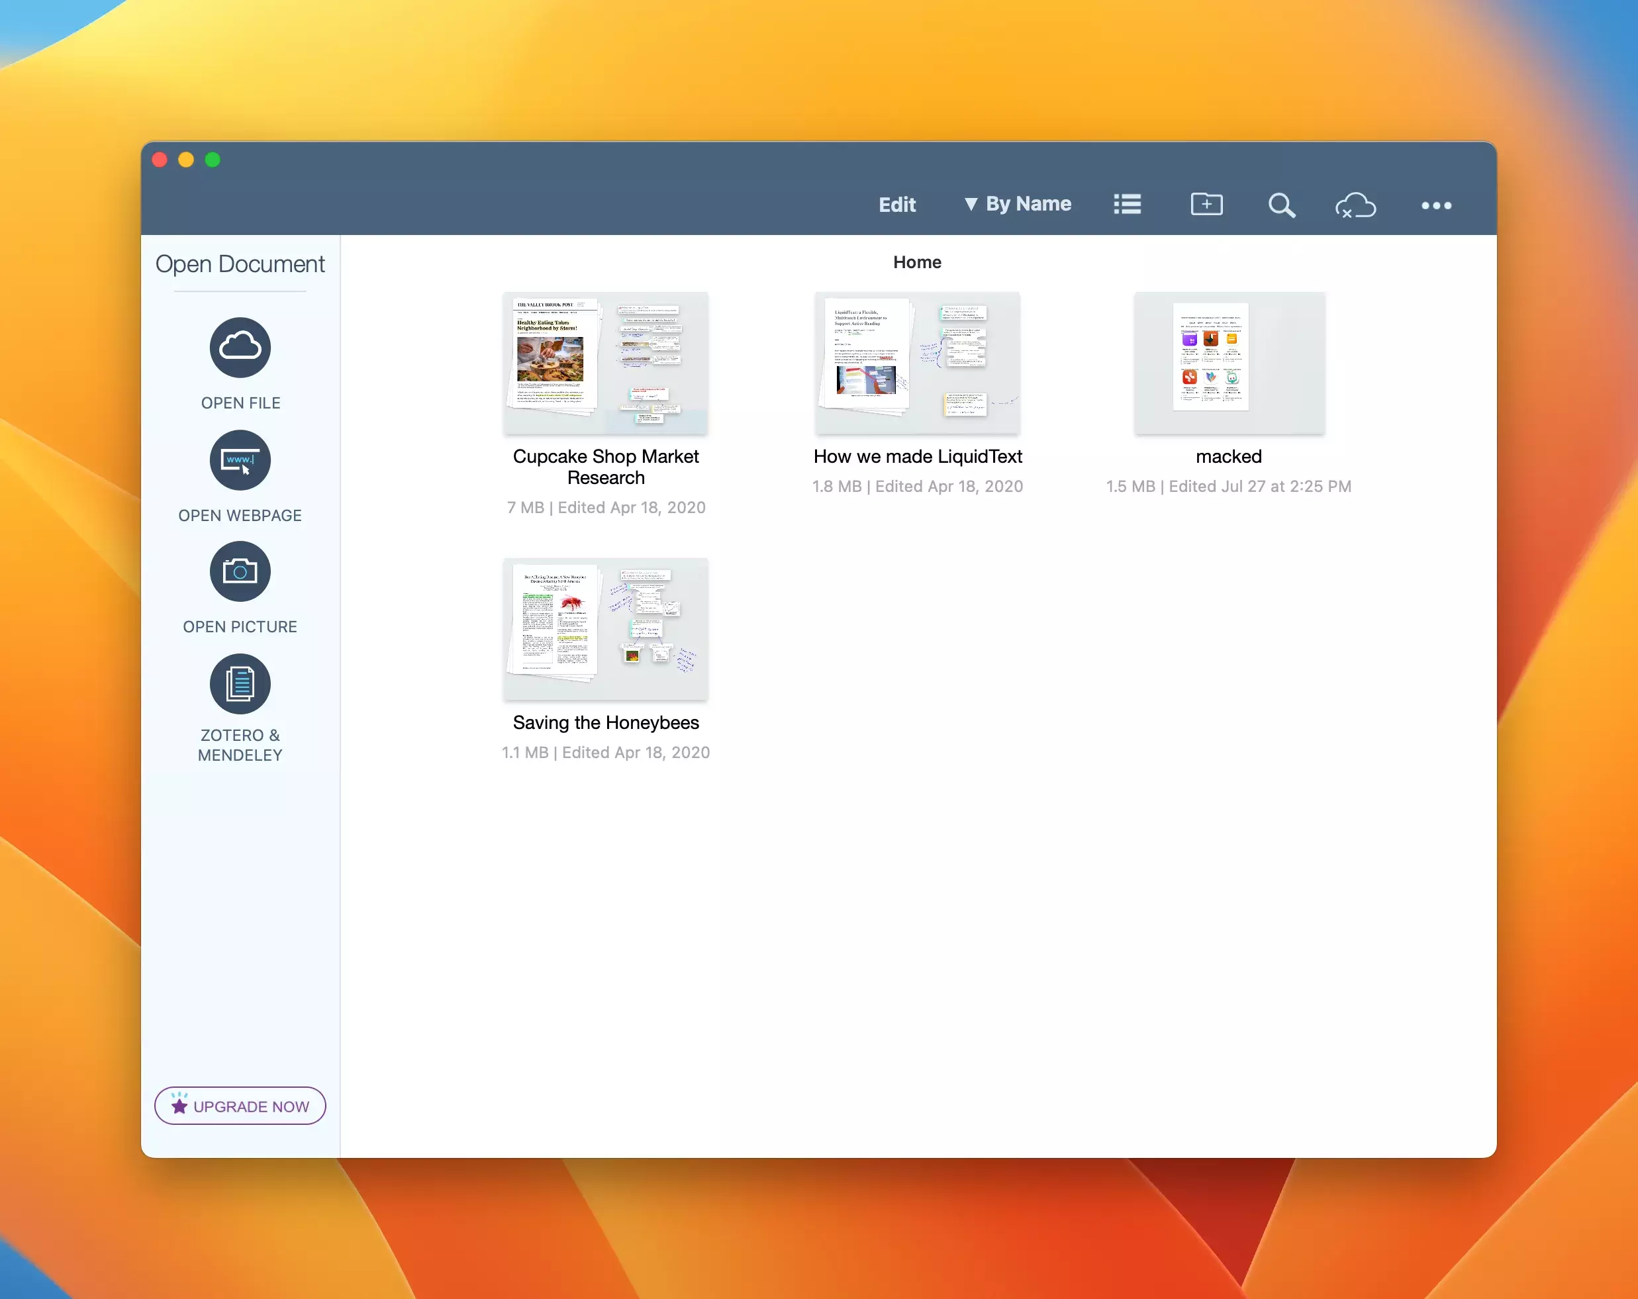The image size is (1638, 1299).
Task: Open the Zotero & Mendeley import icon
Action: point(240,684)
